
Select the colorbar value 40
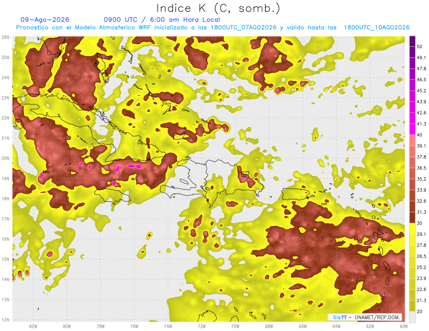pos(420,135)
